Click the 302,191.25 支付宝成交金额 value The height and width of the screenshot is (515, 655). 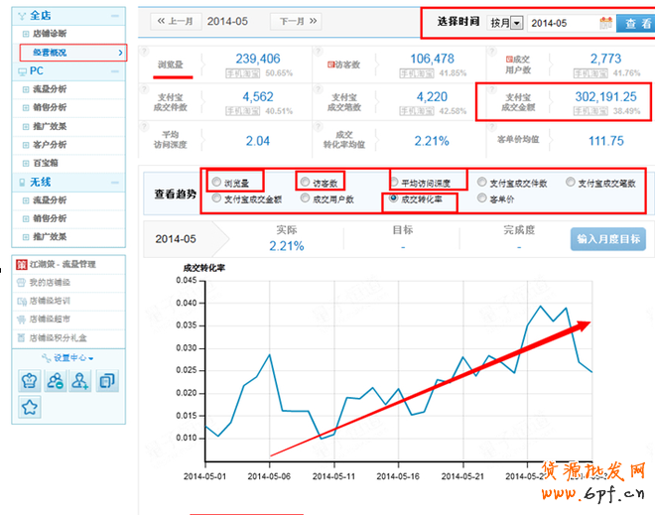point(605,97)
